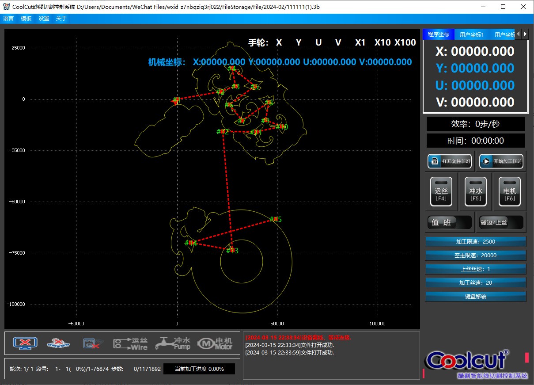Click the worktable error status icon
Viewport: 534px width, 385px height.
pyautogui.click(x=59, y=343)
